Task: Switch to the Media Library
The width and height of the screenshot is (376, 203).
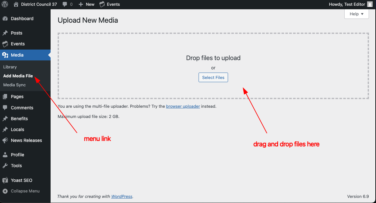Action: click(x=10, y=67)
